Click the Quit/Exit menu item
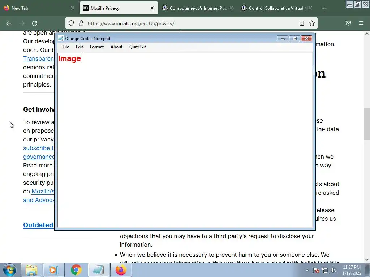The height and width of the screenshot is (277, 370). point(138,47)
